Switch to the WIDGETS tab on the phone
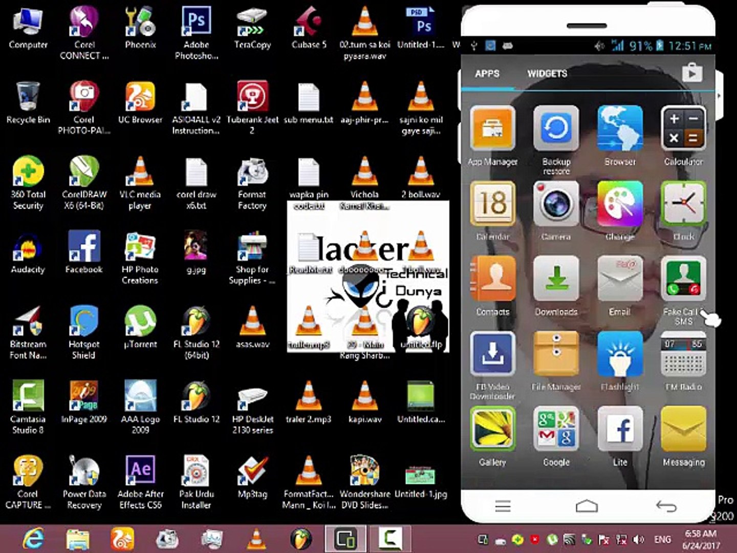 [x=547, y=74]
